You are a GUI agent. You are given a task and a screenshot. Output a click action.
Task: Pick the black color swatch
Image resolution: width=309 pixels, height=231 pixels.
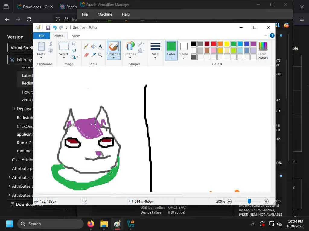194,44
